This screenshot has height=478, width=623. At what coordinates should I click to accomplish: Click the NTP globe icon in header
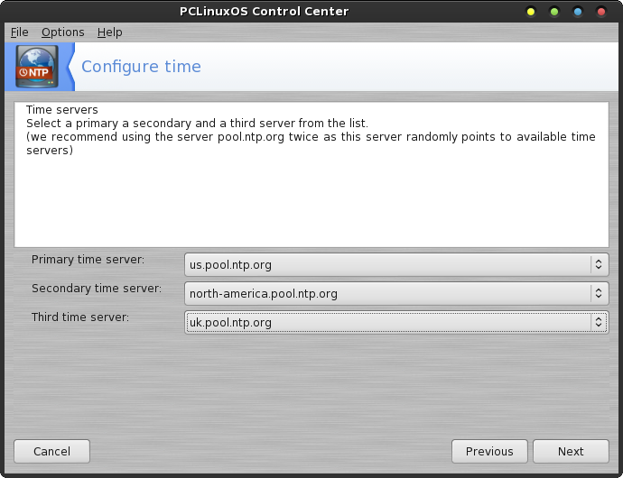tap(37, 67)
